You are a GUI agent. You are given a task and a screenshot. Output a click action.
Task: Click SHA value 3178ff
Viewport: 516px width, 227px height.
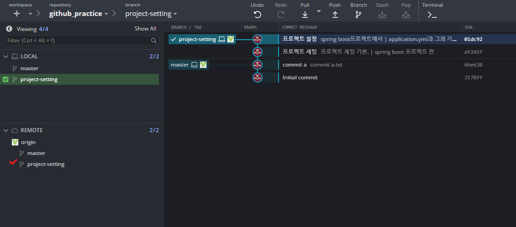(x=473, y=77)
